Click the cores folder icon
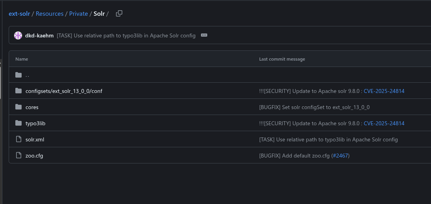 pos(18,107)
